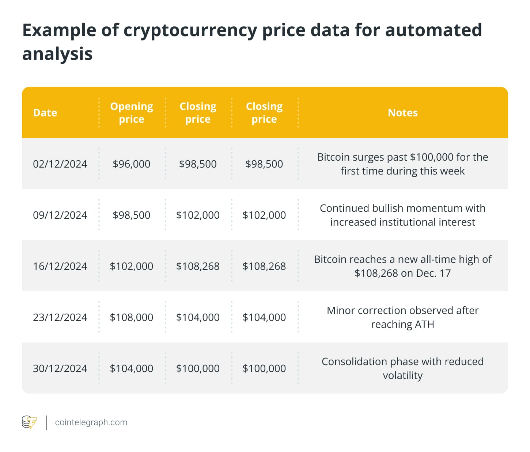Select the 09/12/2024 date cell
Screen dimensions: 530x452
(x=60, y=215)
